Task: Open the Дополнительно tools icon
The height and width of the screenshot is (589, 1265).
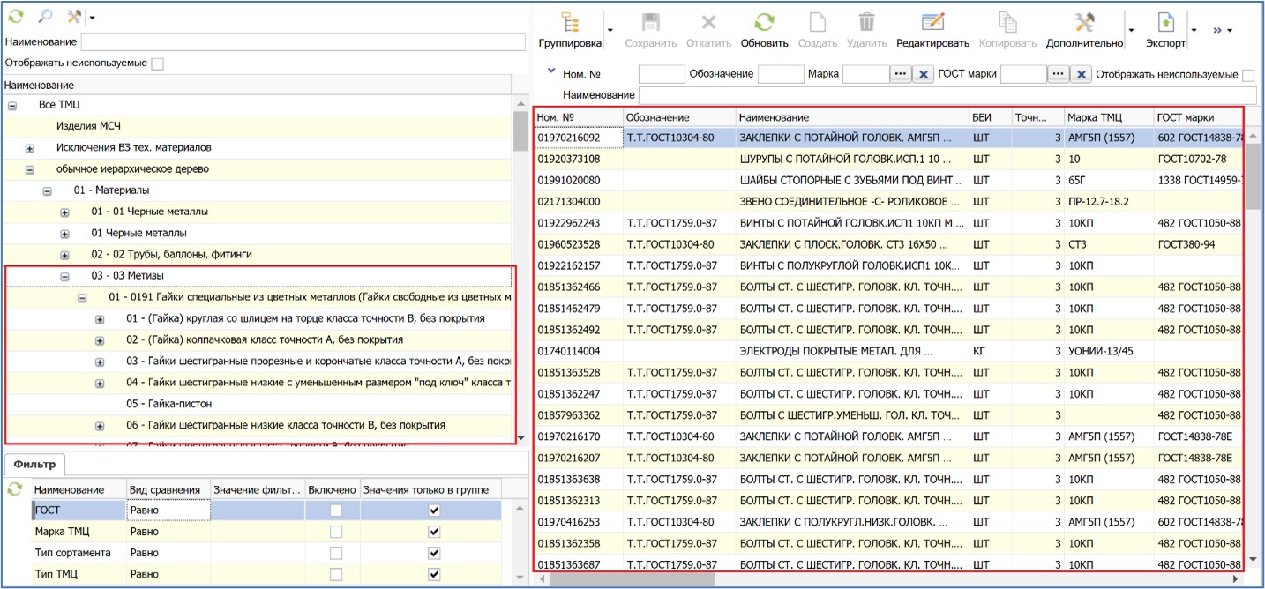Action: (1083, 24)
